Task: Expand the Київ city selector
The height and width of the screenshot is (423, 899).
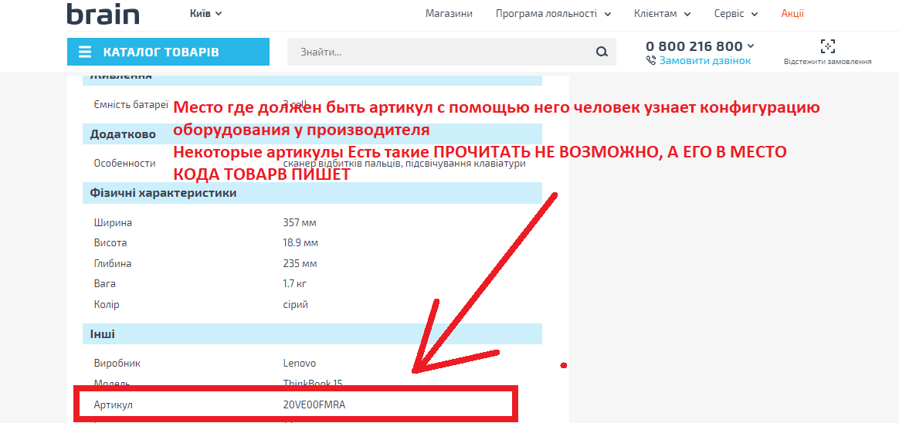Action: click(x=206, y=13)
